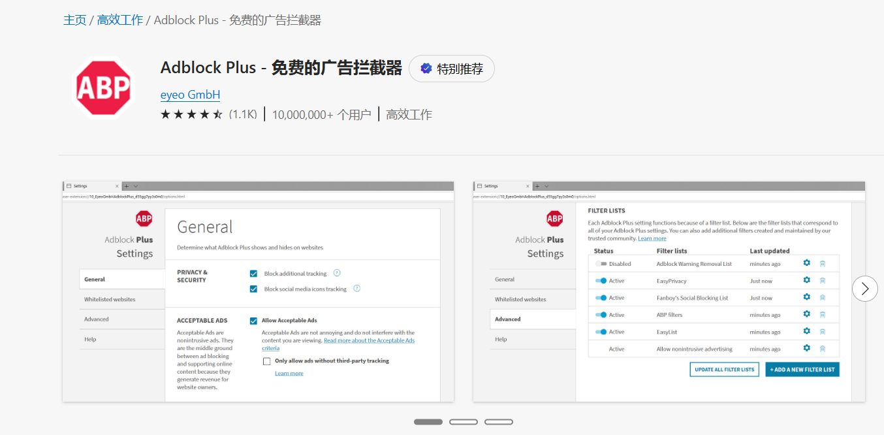The width and height of the screenshot is (884, 435).
Task: Open settings gear for Allow nonintrusive advertising
Action: tap(806, 348)
